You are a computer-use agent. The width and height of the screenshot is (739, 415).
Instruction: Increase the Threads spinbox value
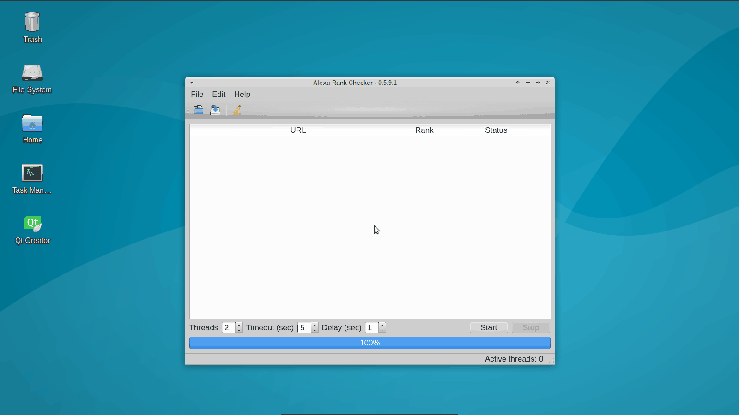coord(239,325)
